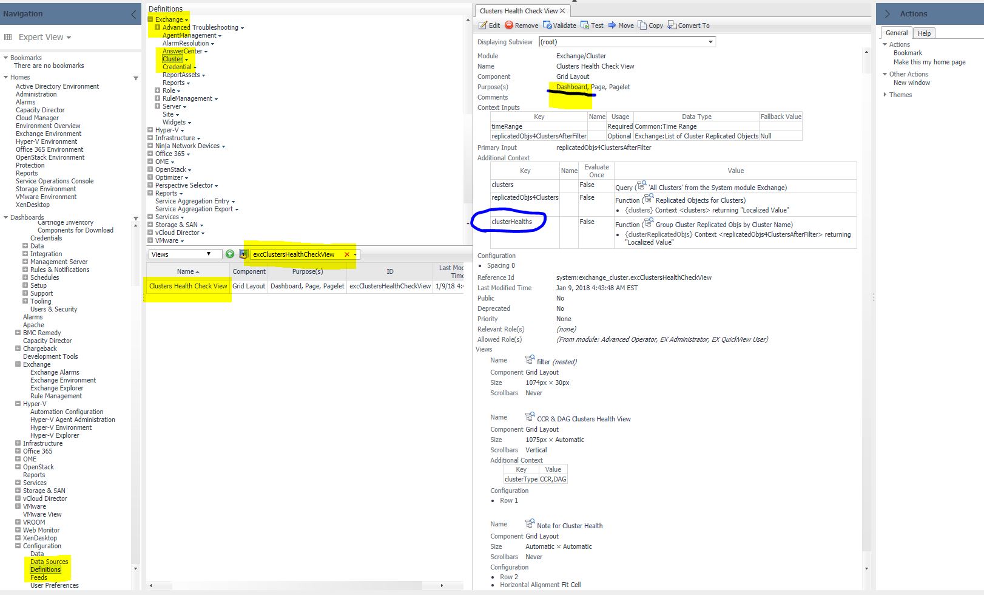Expand Actions panel using the chevron icon
Screen dimensions: 984x595
pyautogui.click(x=888, y=13)
